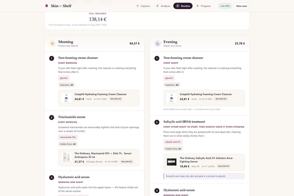This screenshot has width=294, height=196.
Task: Click the Skin to Shelf droplet logo
Action: [47, 6]
